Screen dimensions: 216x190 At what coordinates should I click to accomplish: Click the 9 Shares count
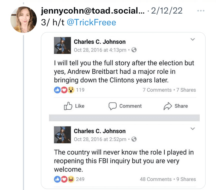point(186,179)
